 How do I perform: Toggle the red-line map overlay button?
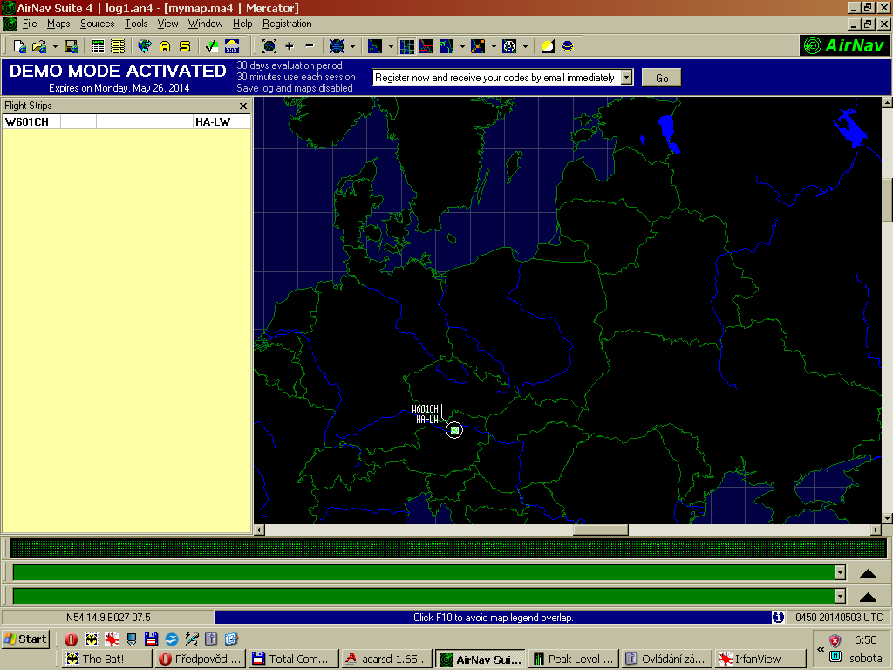(x=426, y=46)
